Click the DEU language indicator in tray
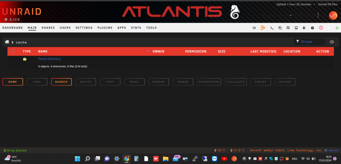341x164 pixels. pyautogui.click(x=295, y=159)
